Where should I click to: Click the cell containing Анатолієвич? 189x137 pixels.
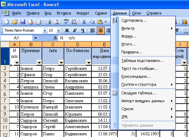(78, 127)
